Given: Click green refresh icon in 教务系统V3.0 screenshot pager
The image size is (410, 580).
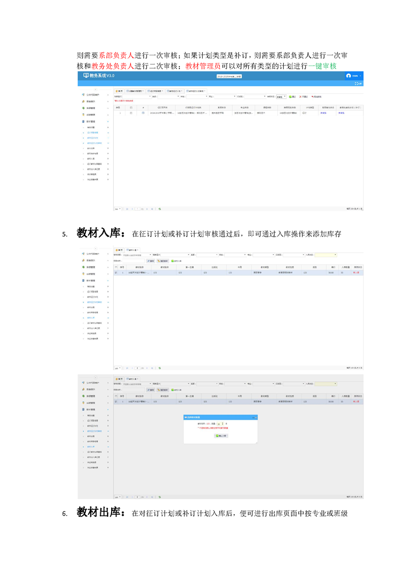Looking at the screenshot, I should (x=160, y=209).
